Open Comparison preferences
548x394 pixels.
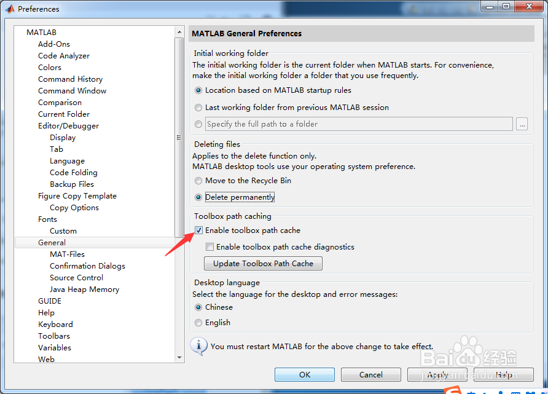tap(60, 103)
